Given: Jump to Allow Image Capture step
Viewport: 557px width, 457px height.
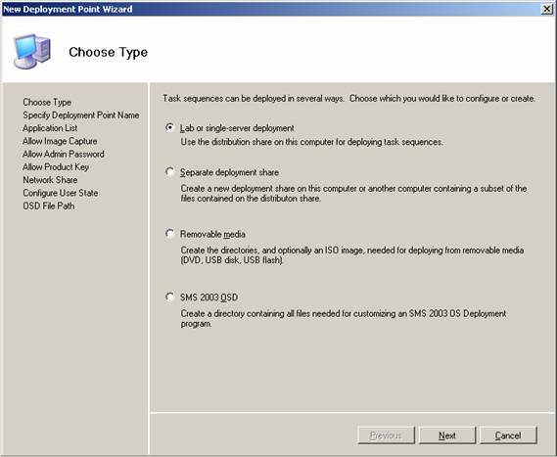Looking at the screenshot, I should [60, 141].
